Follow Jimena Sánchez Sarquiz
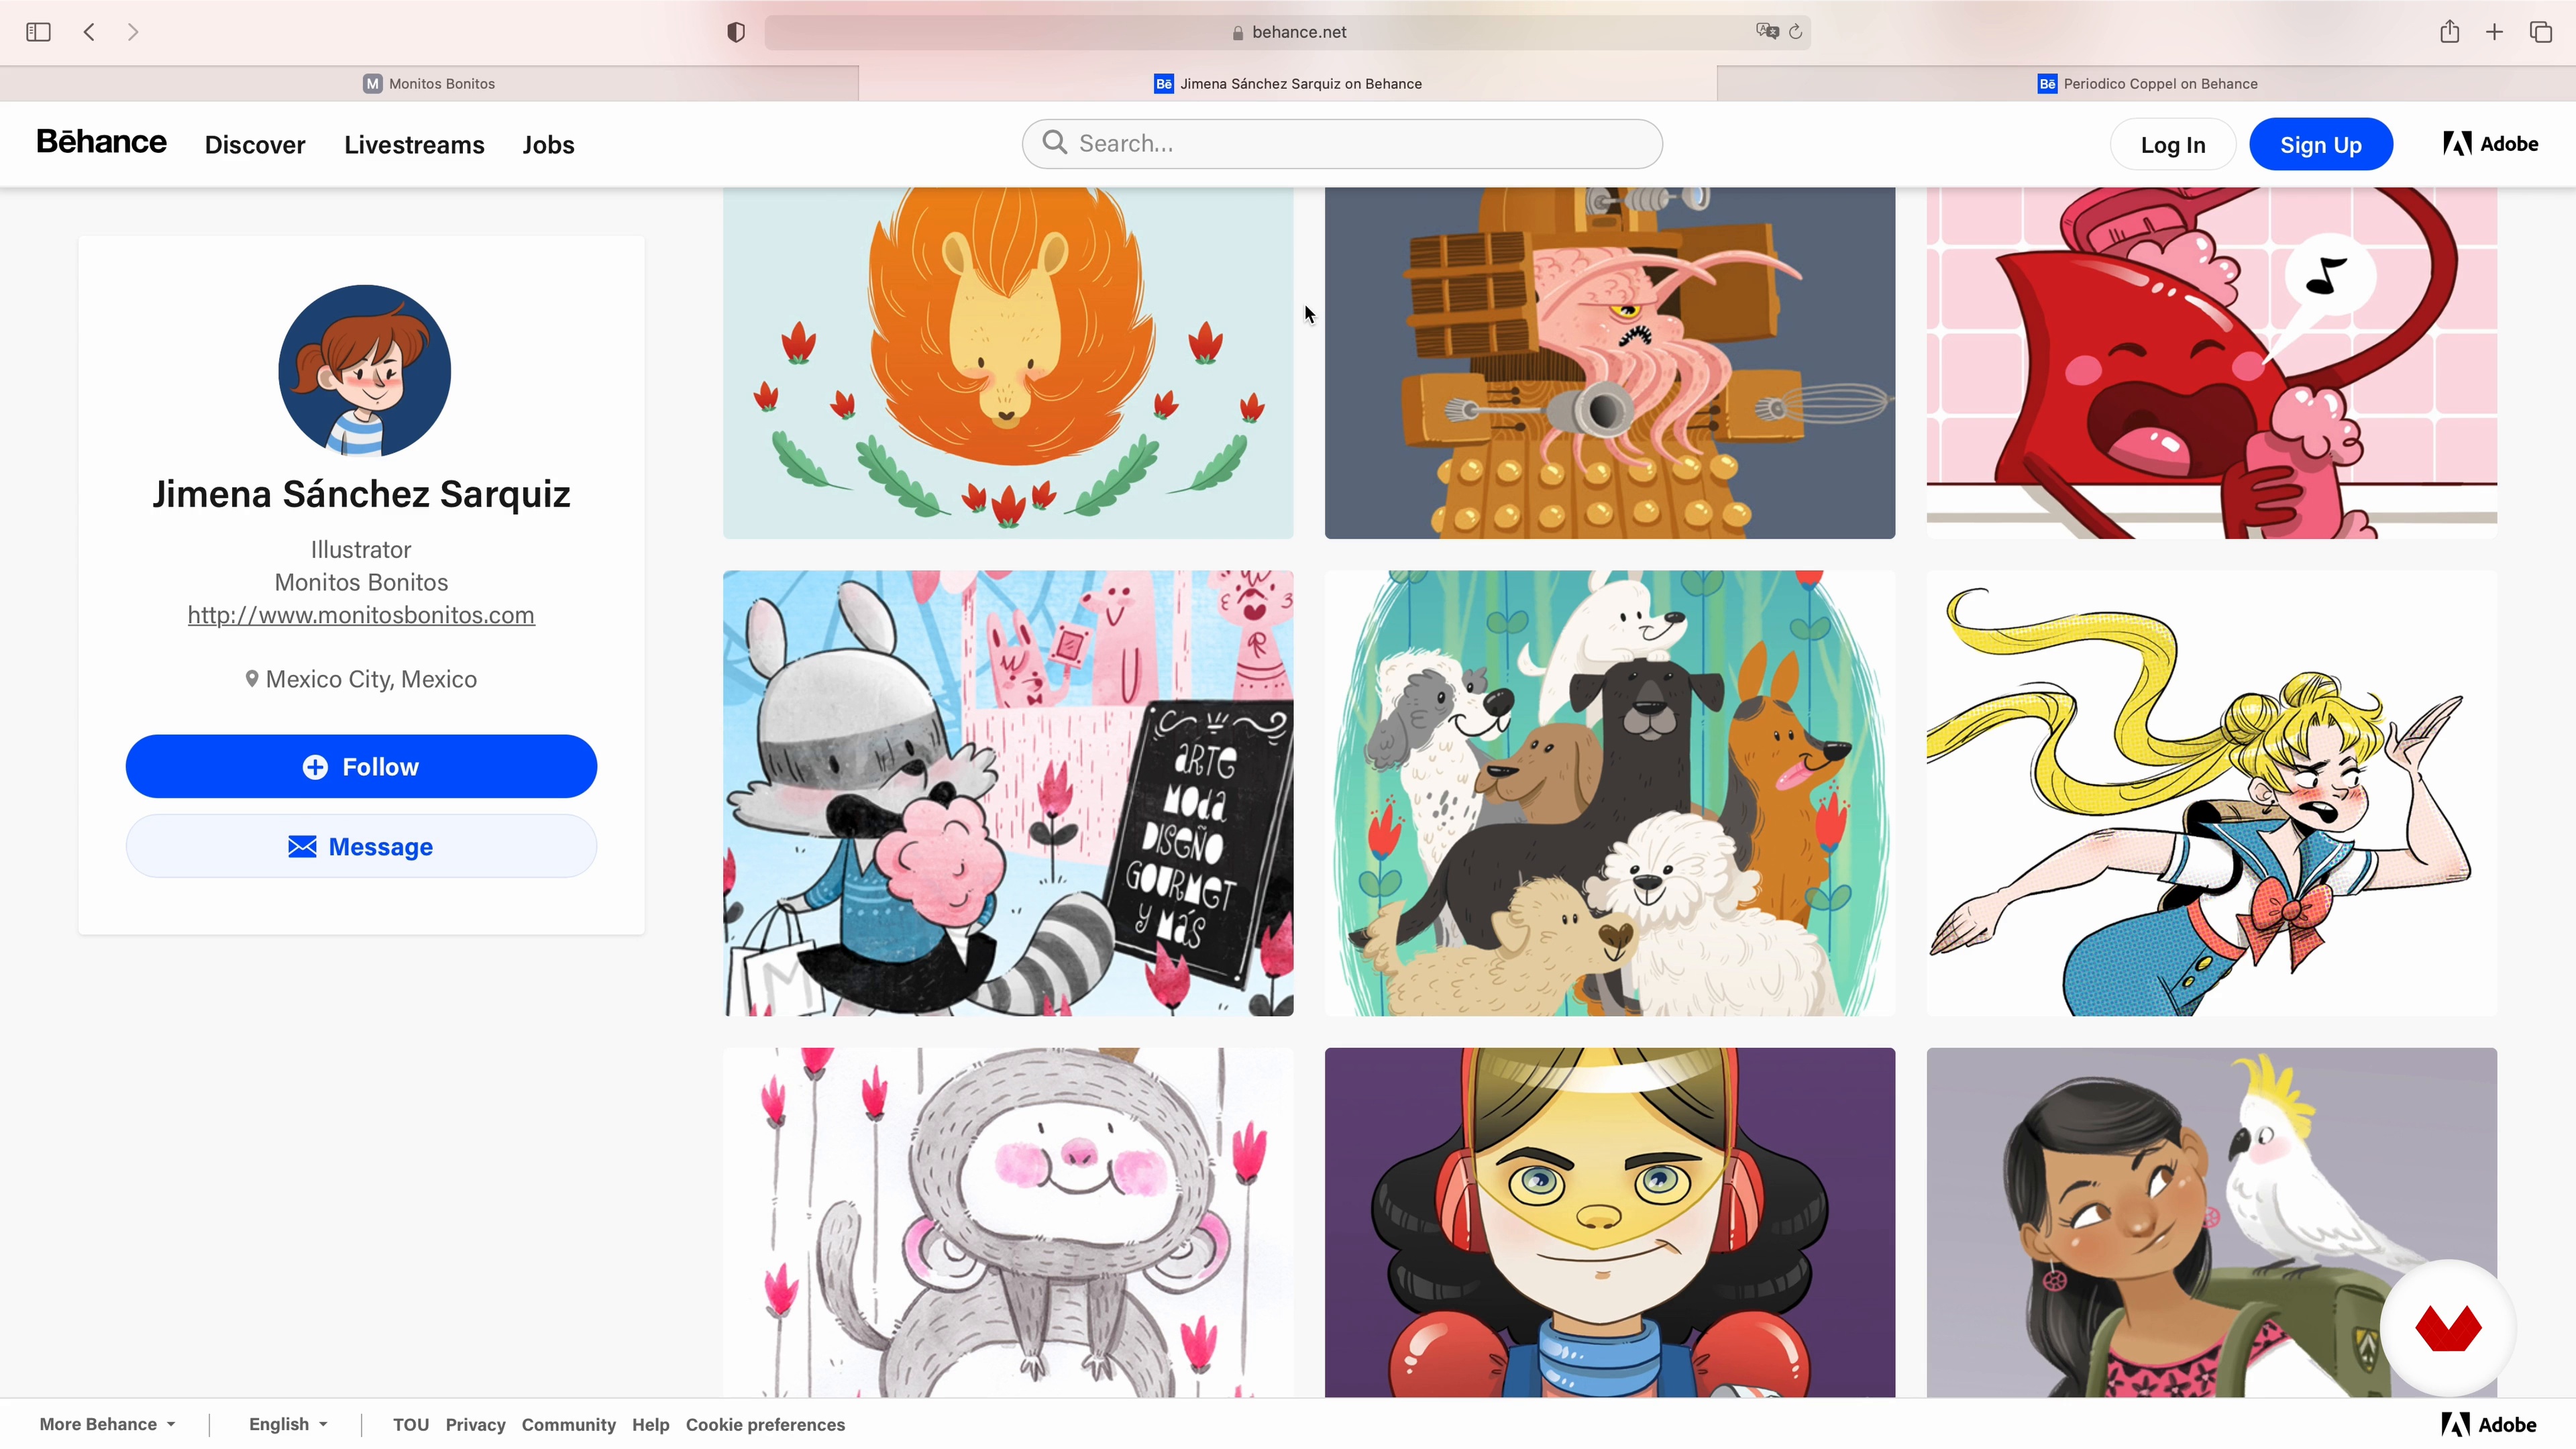Image resolution: width=2576 pixels, height=1449 pixels. 361,767
